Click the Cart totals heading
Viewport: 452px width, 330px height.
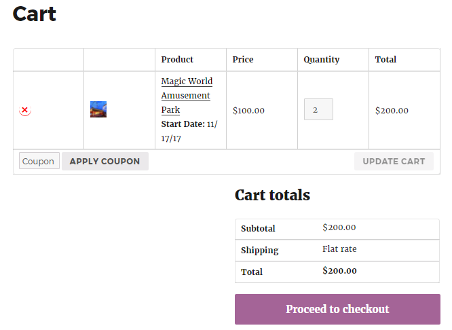pyautogui.click(x=272, y=195)
